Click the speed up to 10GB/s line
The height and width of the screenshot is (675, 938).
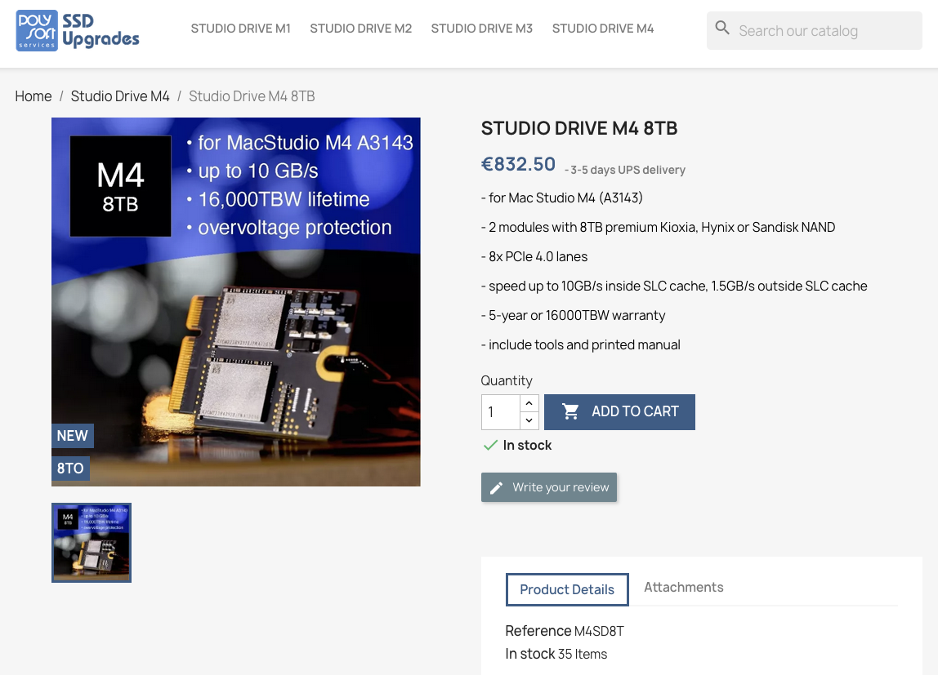coord(674,286)
